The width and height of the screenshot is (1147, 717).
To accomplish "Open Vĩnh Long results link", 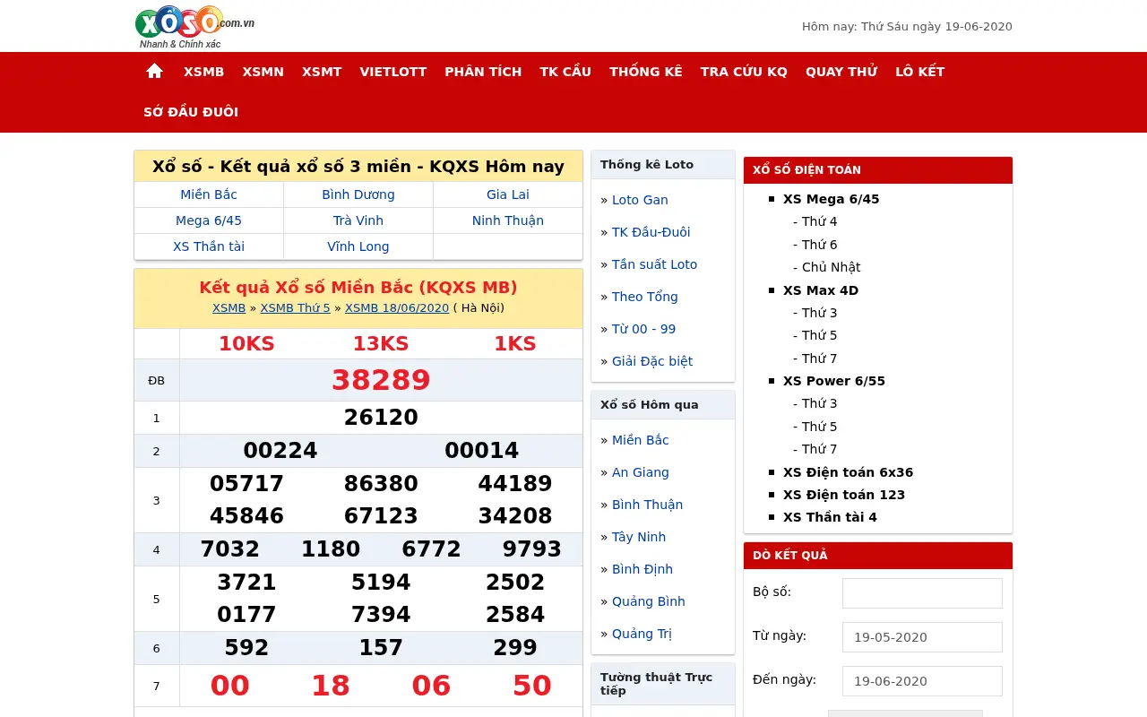I will [x=358, y=246].
